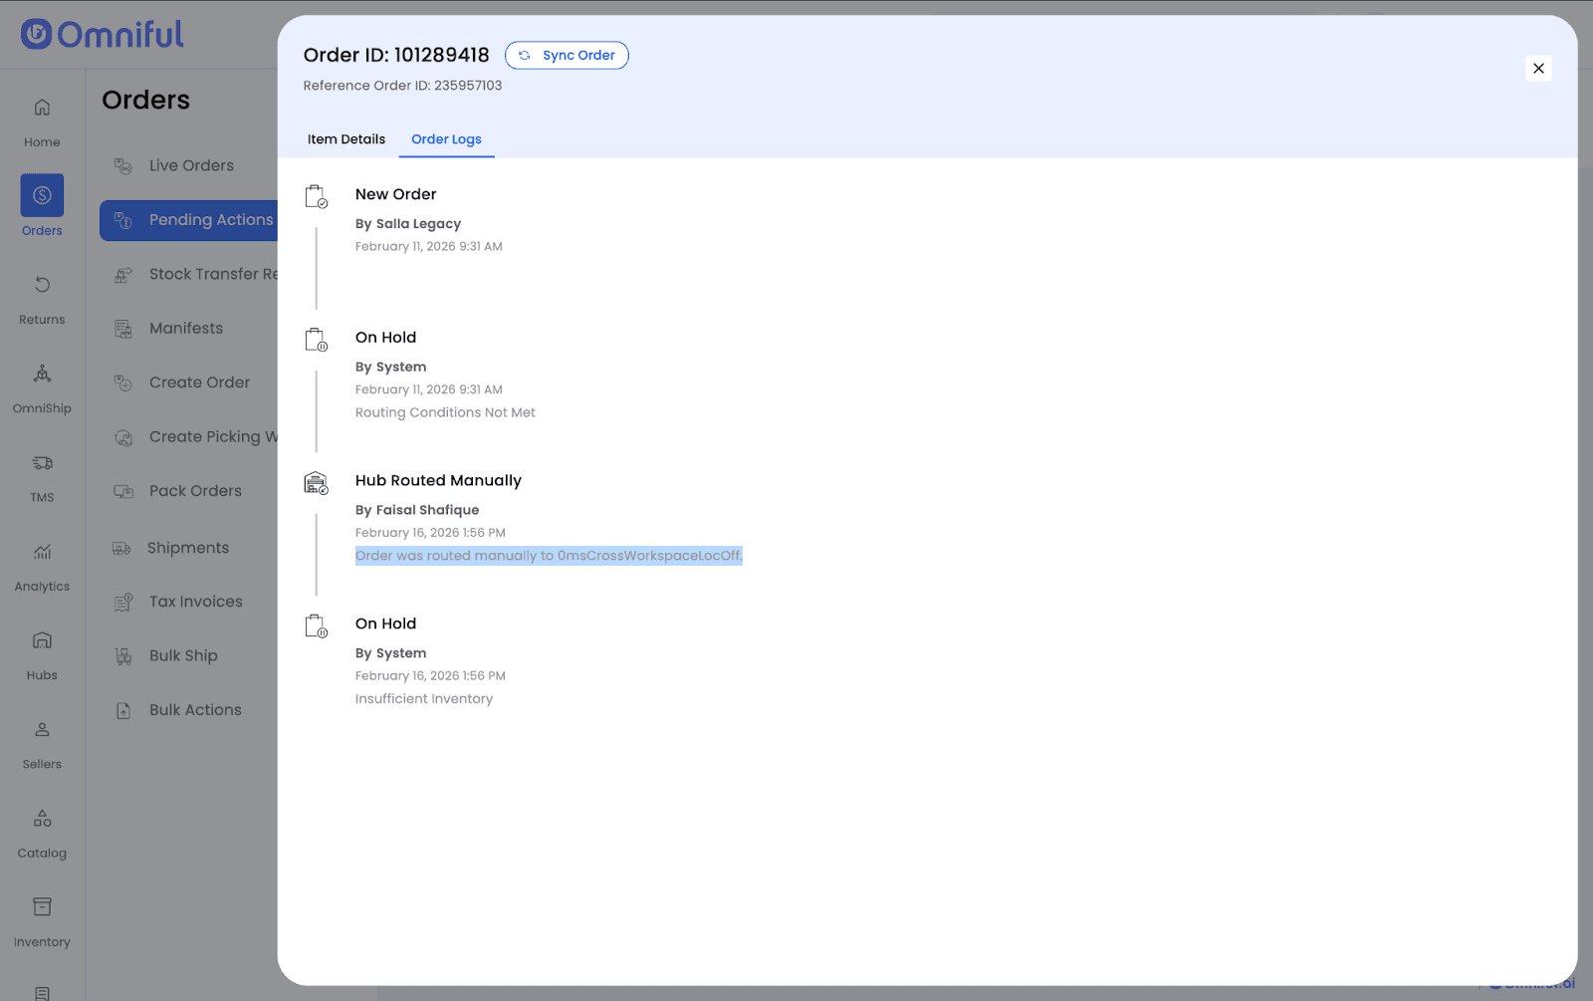Viewport: 1593px width, 1001px height.
Task: Open the Home sidebar icon
Action: [x=42, y=108]
